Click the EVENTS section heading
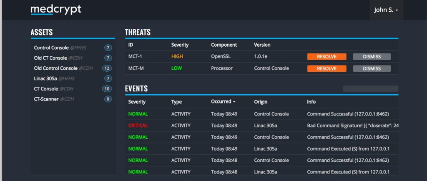This screenshot has width=427, height=181. (136, 88)
